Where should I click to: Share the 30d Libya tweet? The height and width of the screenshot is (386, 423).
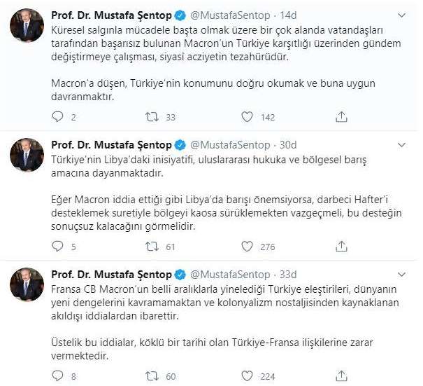click(340, 247)
